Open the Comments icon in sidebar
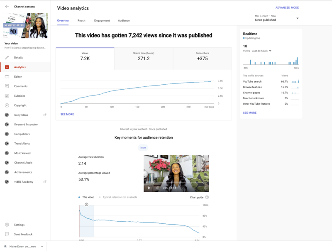This screenshot has height=252, width=332. tap(7, 86)
